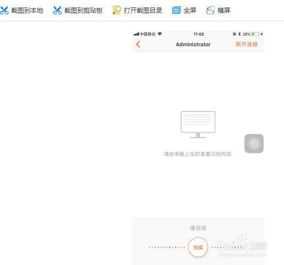The height and width of the screenshot is (265, 284).
Task: Click the 横屏 landscape rotate icon
Action: click(211, 10)
